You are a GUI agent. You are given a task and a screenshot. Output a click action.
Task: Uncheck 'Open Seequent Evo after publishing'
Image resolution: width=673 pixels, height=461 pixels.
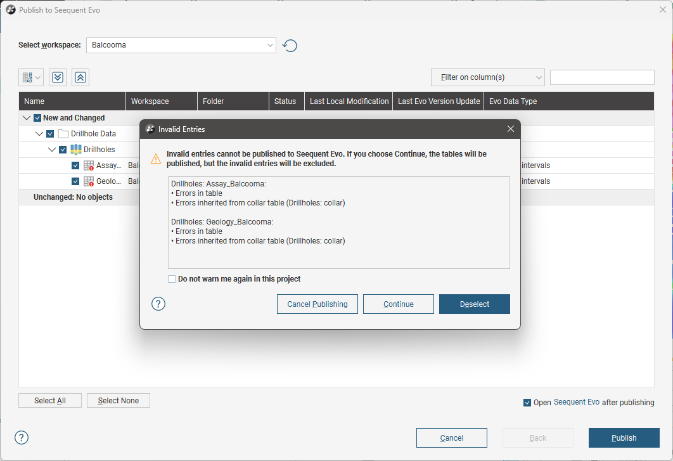click(x=527, y=403)
